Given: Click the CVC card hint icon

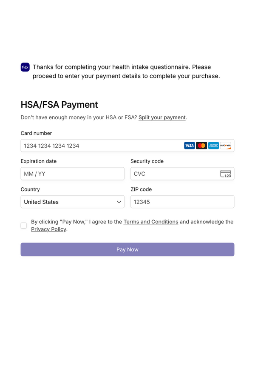Looking at the screenshot, I should (225, 174).
